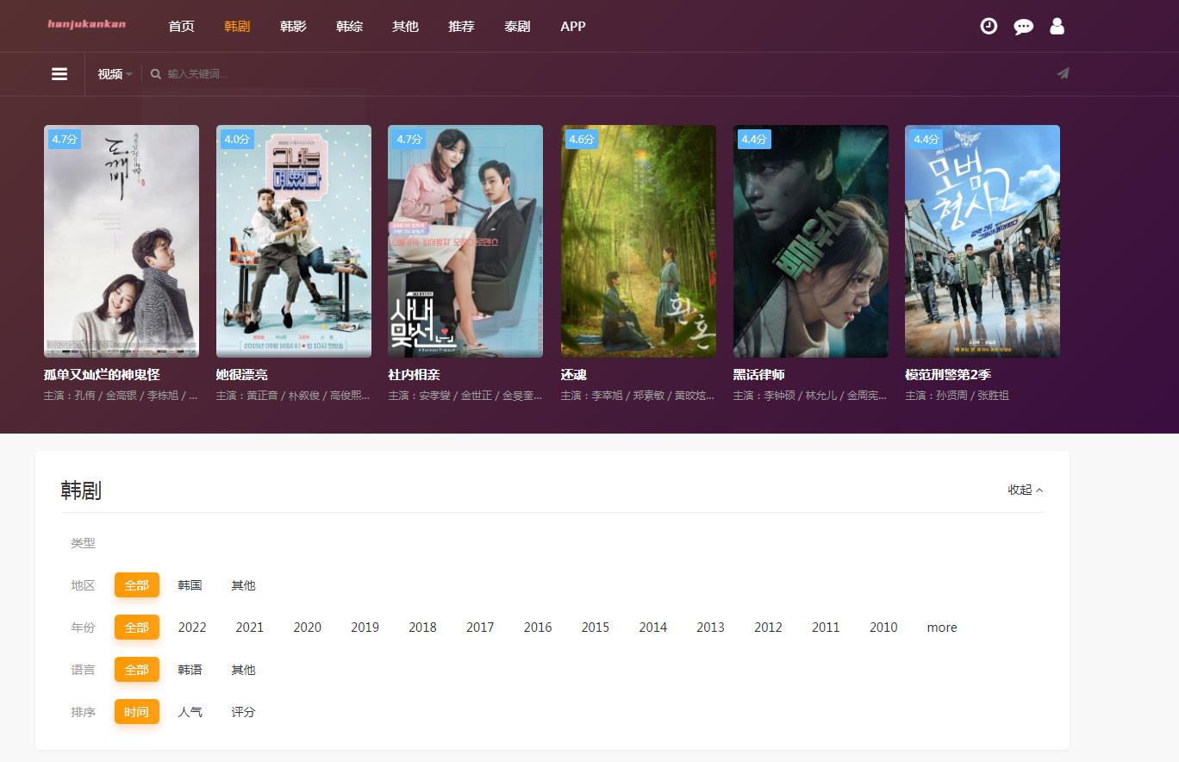Screen dimensions: 1179x762
Task: Open the 社内相亲 poster thumbnail
Action: 465,241
